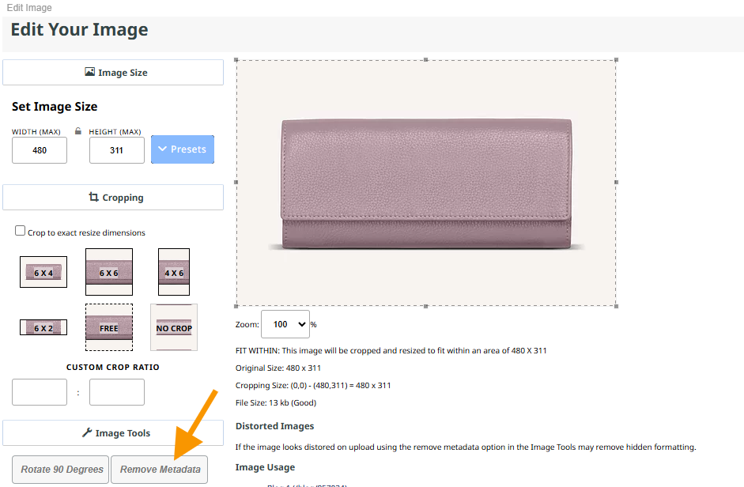
Task: Open the Zoom percentage dropdown
Action: tap(285, 324)
